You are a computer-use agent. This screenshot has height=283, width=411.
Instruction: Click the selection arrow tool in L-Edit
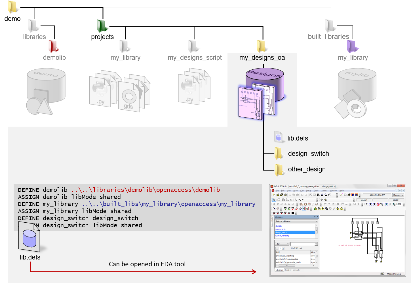coord(274,200)
